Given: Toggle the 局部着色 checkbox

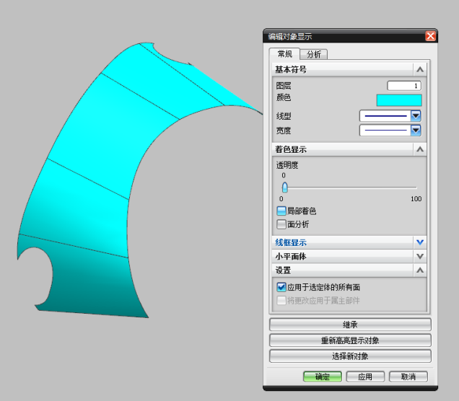Looking at the screenshot, I should tap(281, 211).
